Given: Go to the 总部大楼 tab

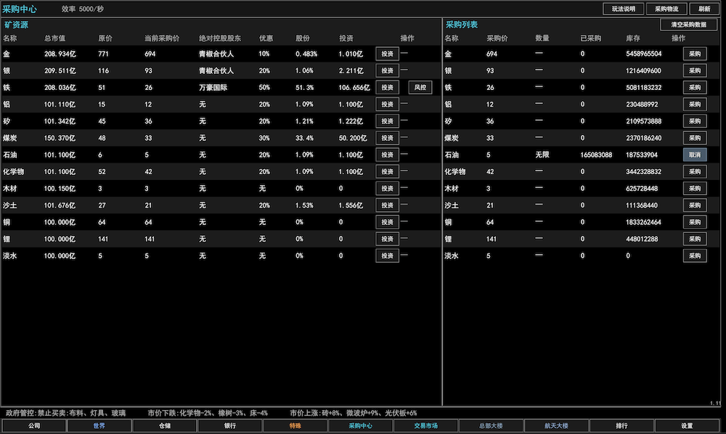Looking at the screenshot, I should (491, 426).
